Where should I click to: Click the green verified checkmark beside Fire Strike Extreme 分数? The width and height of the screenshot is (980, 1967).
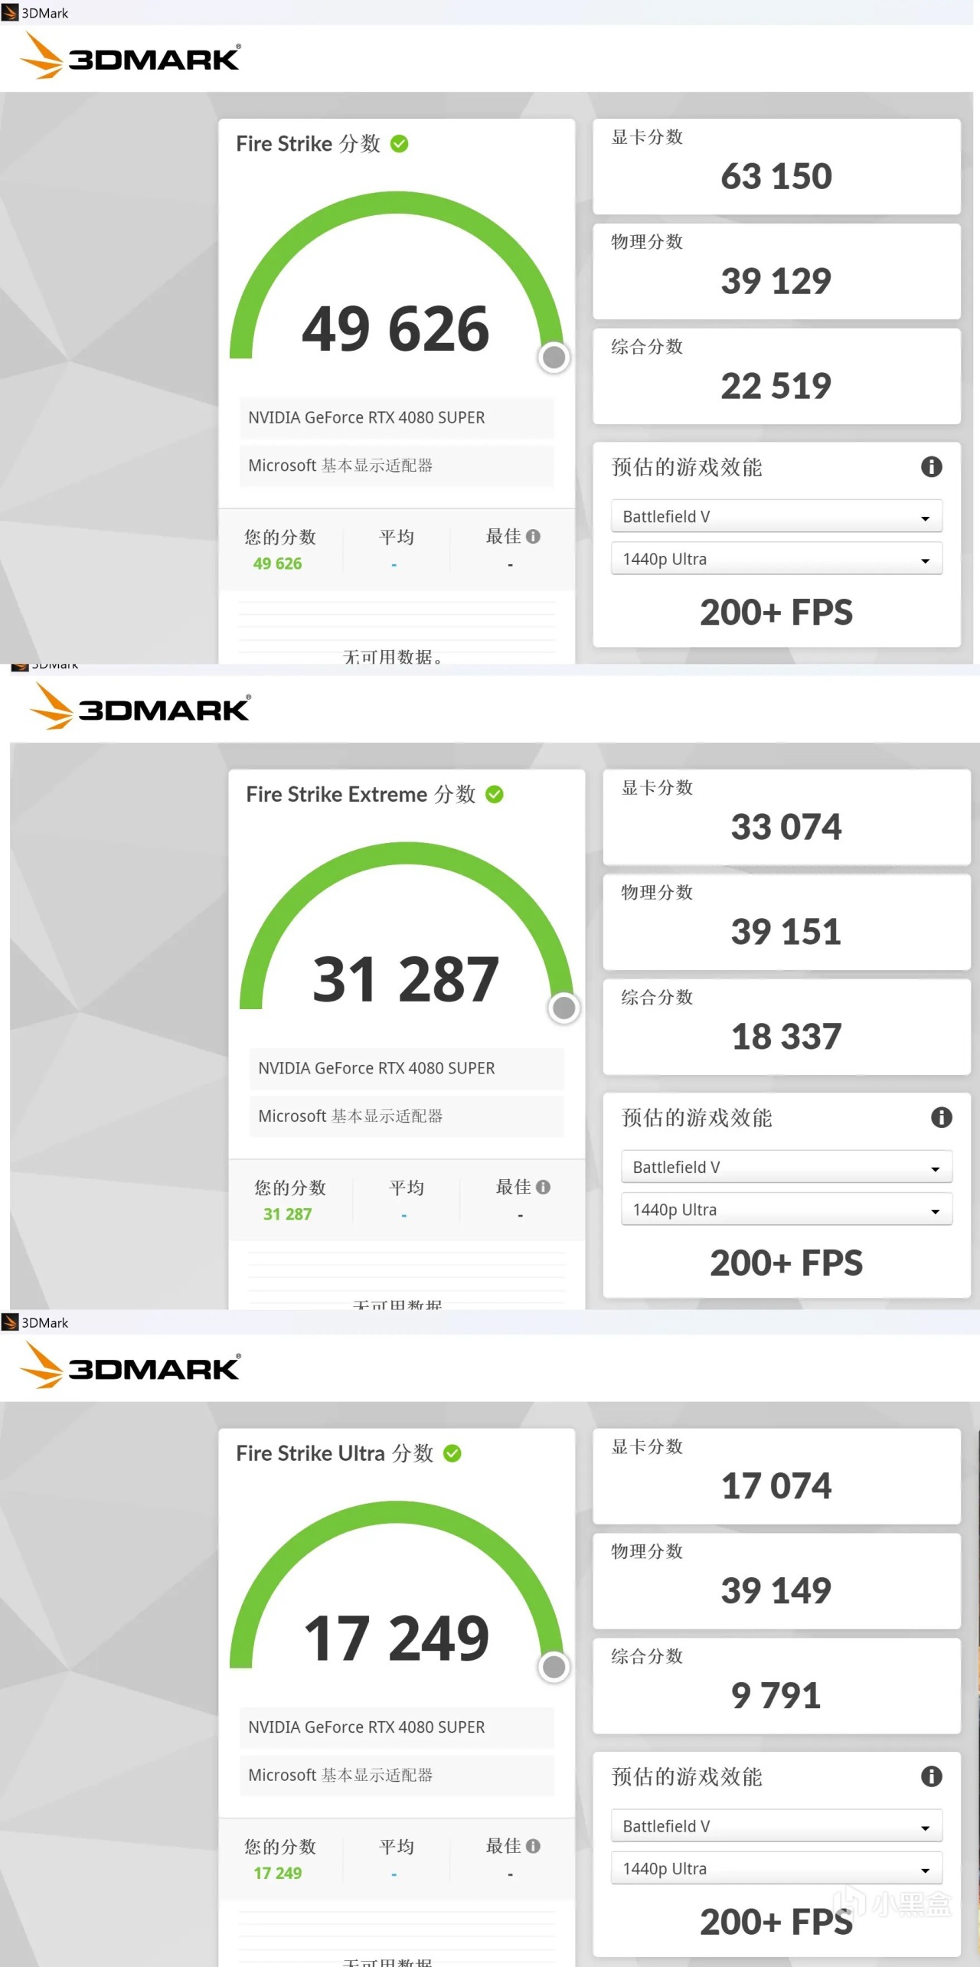tap(495, 795)
